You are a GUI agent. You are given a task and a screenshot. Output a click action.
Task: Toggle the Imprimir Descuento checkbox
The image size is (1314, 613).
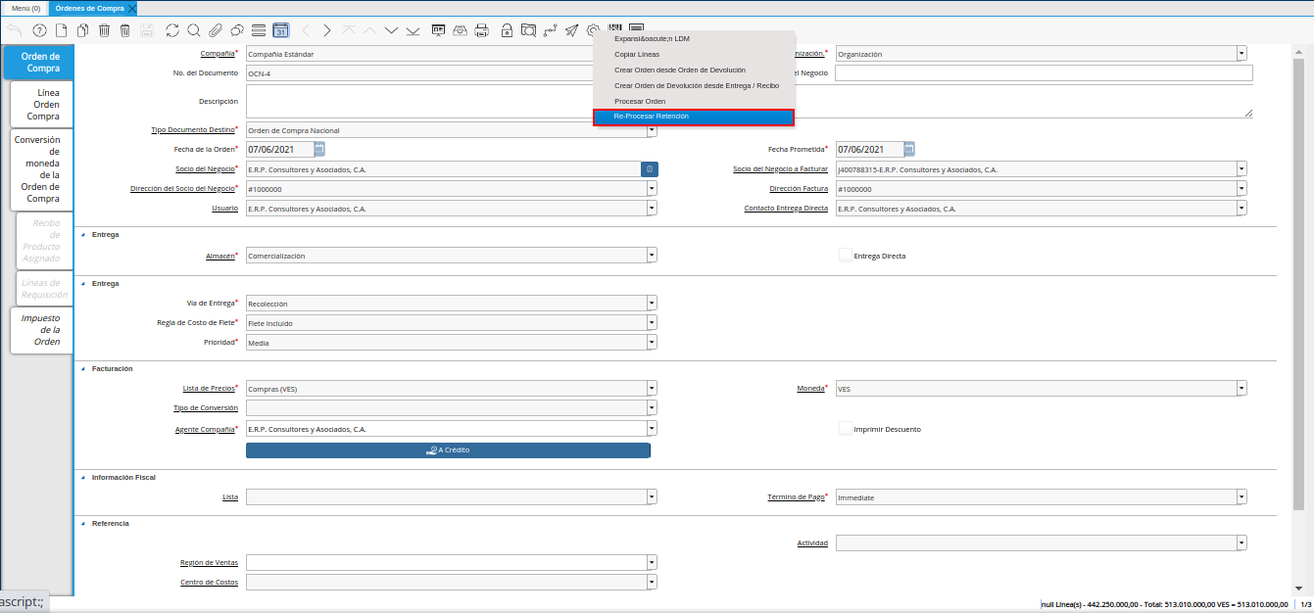[x=845, y=429]
